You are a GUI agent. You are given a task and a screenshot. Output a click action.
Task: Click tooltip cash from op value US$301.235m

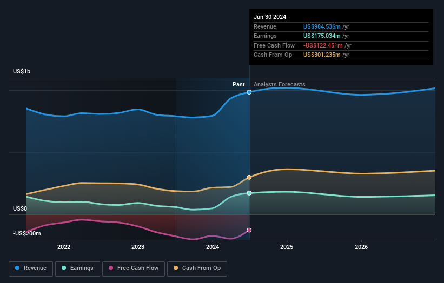322,55
